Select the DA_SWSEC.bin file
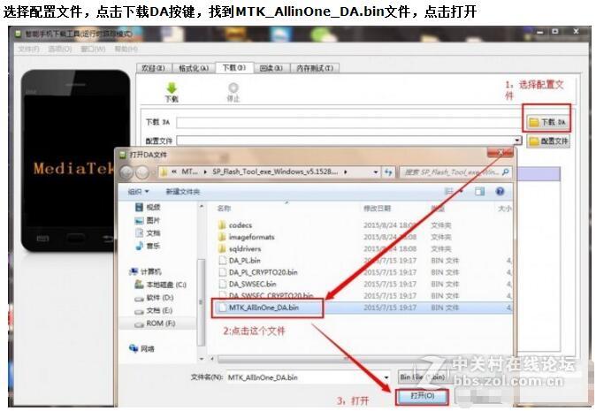Screen dimensions: 596x411 (x=252, y=284)
